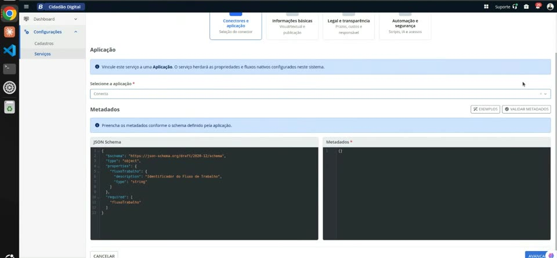The image size is (557, 258).
Task: Open the hamburger menu icon
Action: pyautogui.click(x=26, y=6)
